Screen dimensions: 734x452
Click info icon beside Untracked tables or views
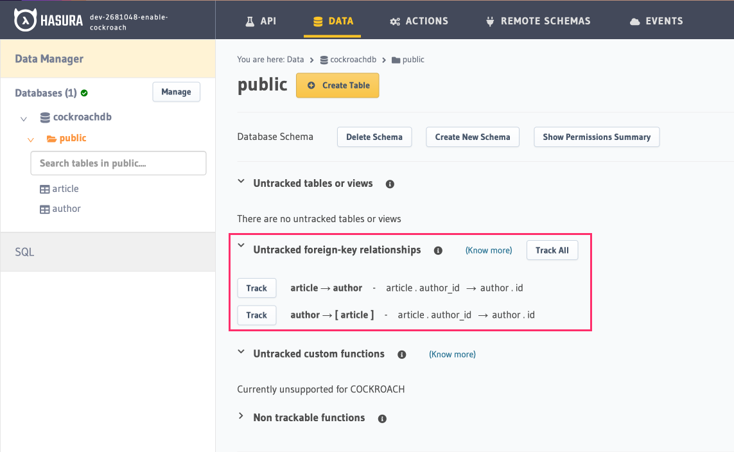click(x=390, y=184)
